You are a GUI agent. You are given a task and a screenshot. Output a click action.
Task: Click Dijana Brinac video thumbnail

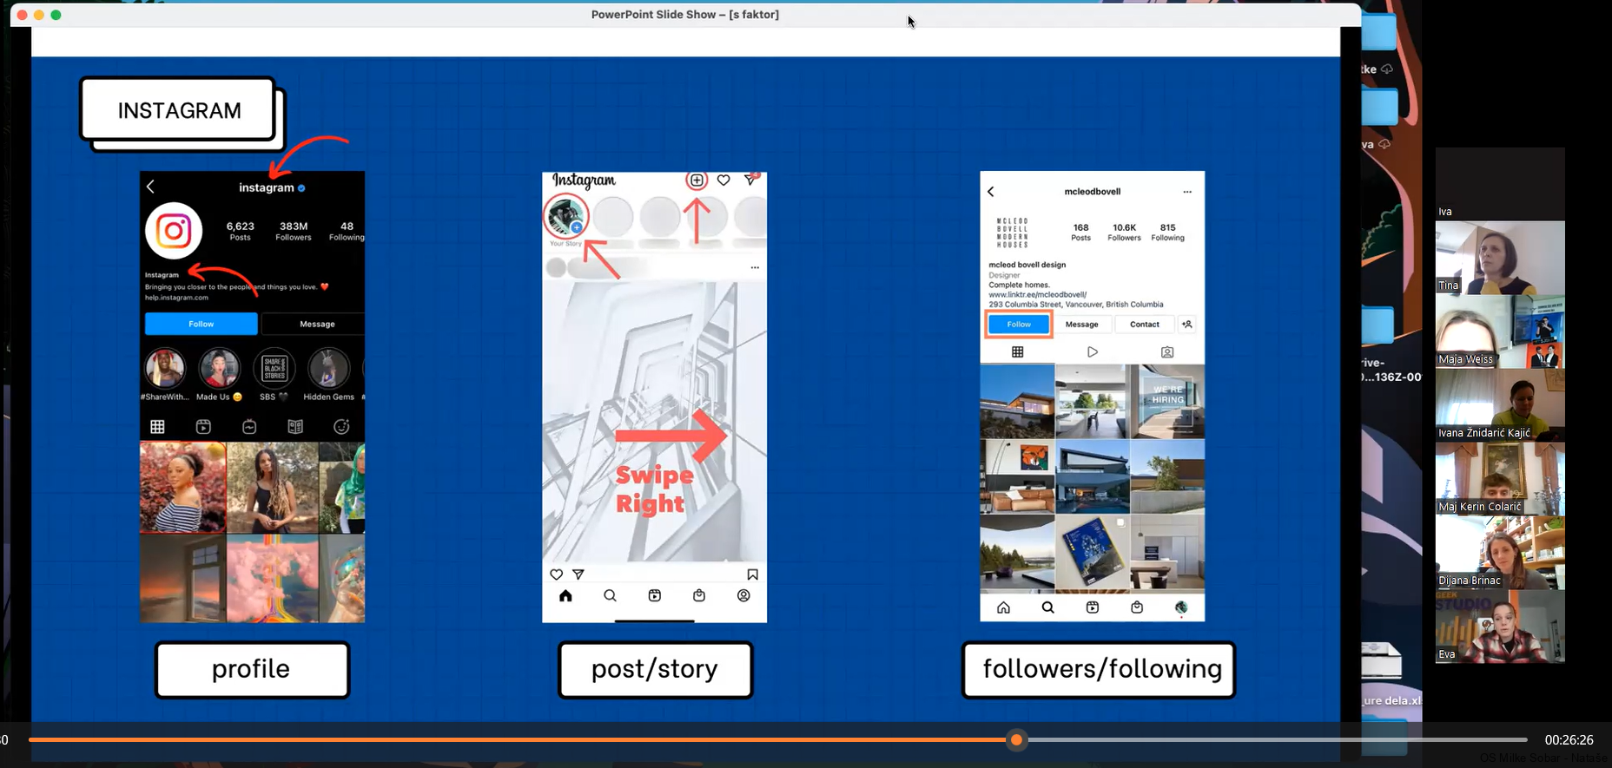click(x=1500, y=553)
